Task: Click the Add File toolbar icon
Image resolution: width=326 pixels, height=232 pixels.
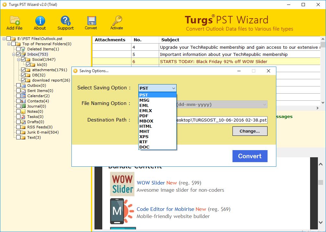Action: [x=15, y=20]
